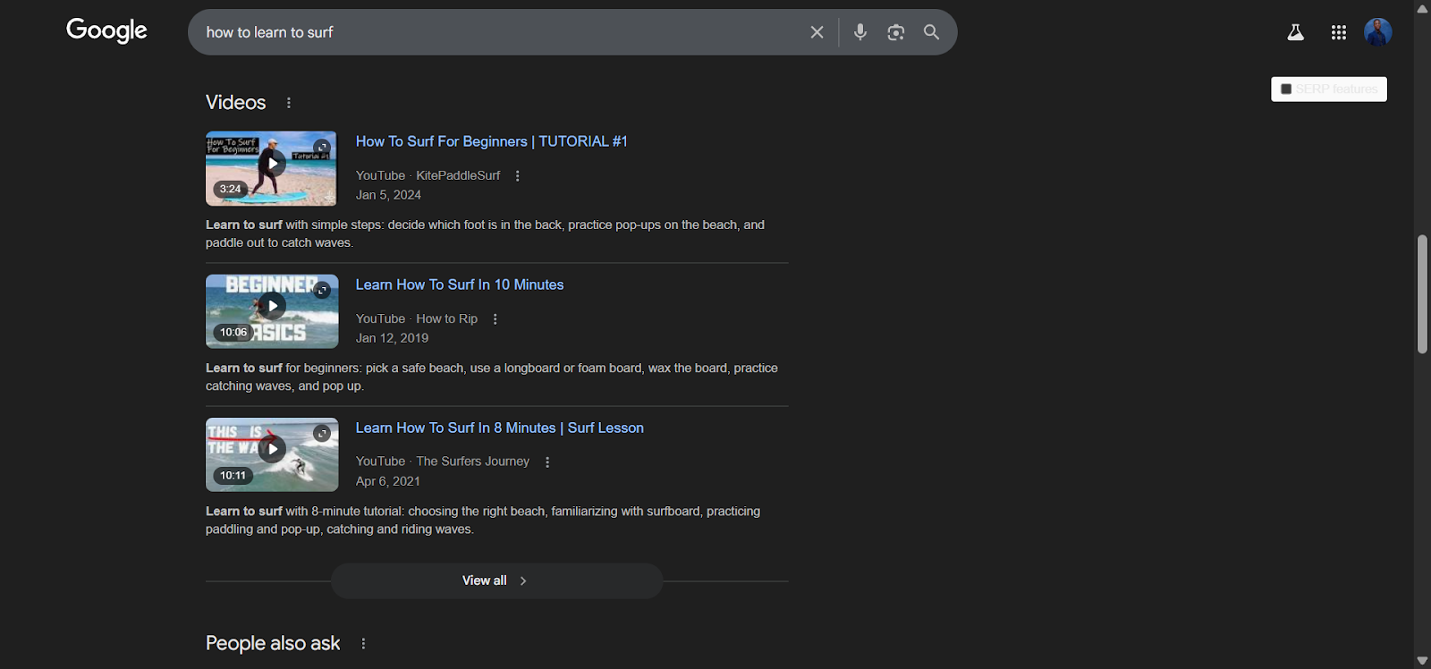The image size is (1431, 669).
Task: Open the People also ask three-dot menu
Action: 363,643
